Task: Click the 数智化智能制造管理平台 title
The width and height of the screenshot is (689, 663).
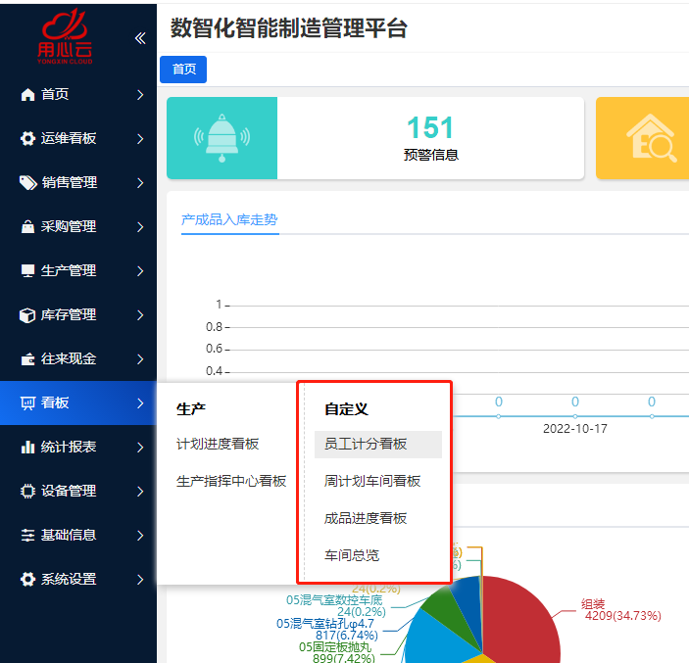Action: pyautogui.click(x=289, y=28)
